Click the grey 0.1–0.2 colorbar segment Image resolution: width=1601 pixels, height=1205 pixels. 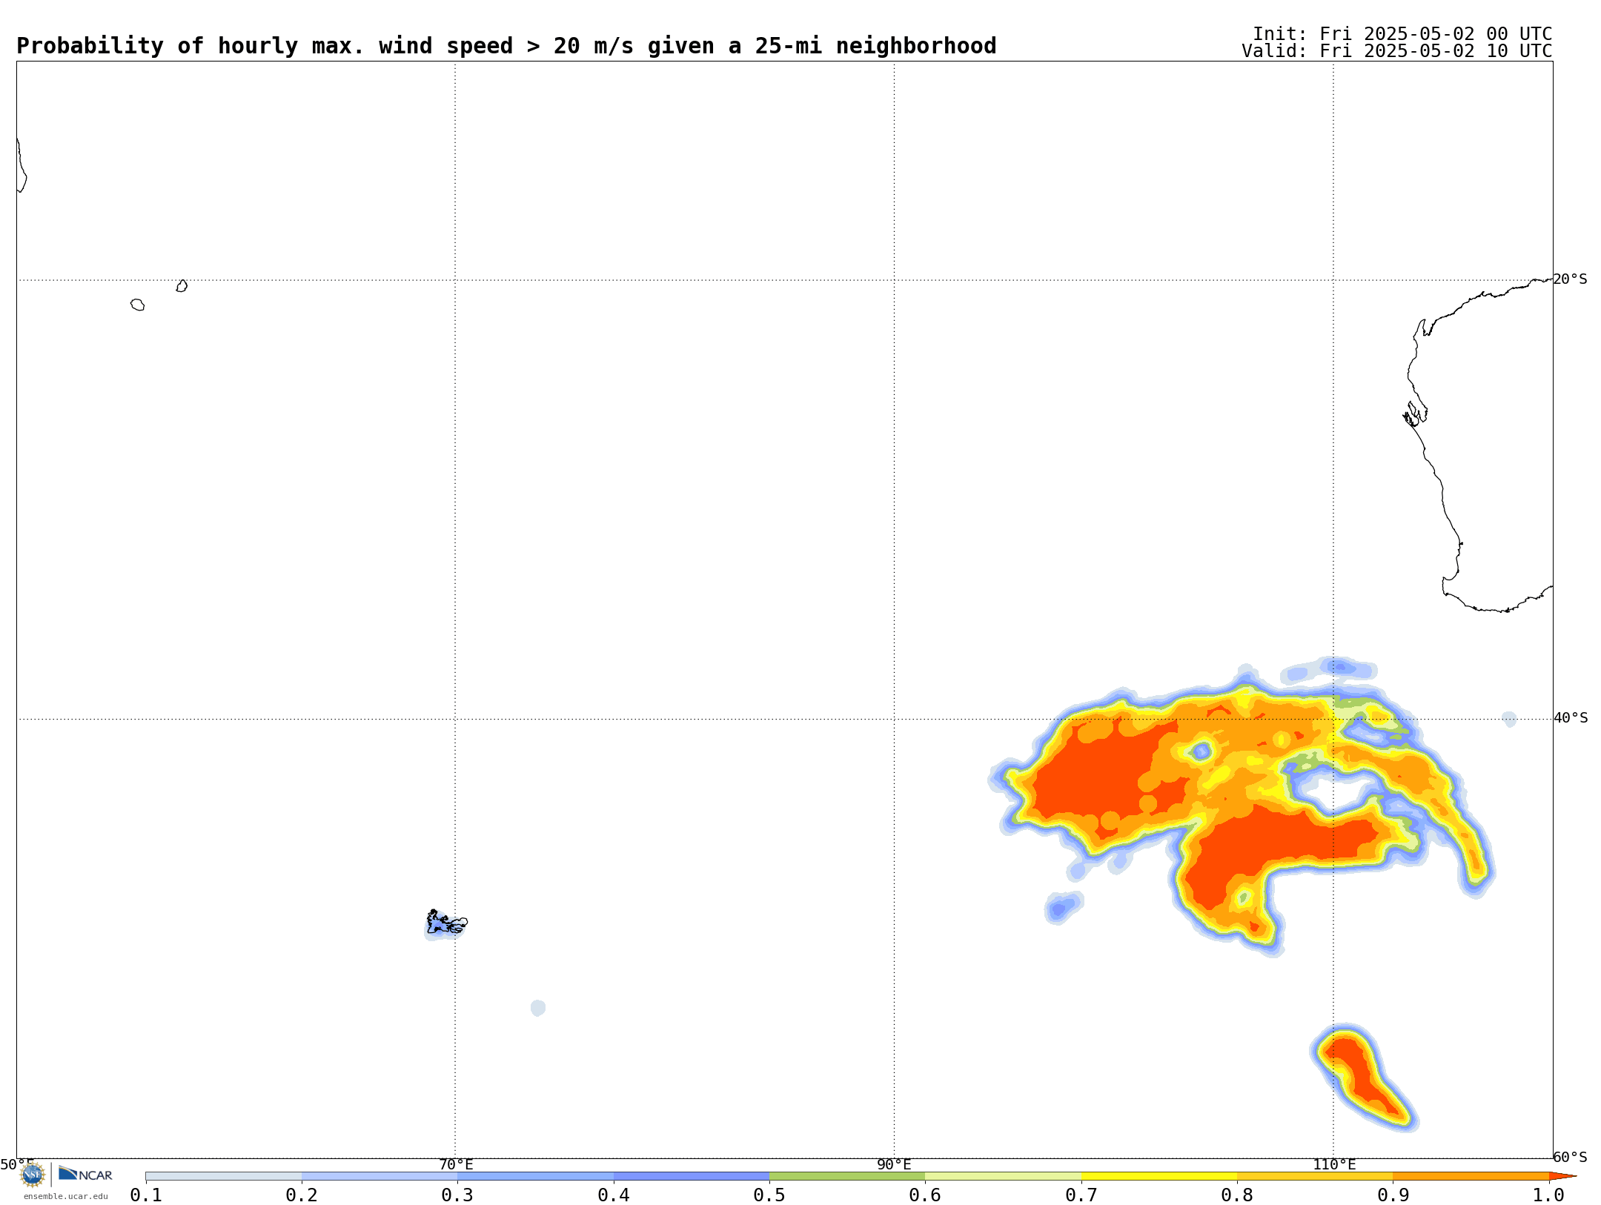coord(224,1176)
